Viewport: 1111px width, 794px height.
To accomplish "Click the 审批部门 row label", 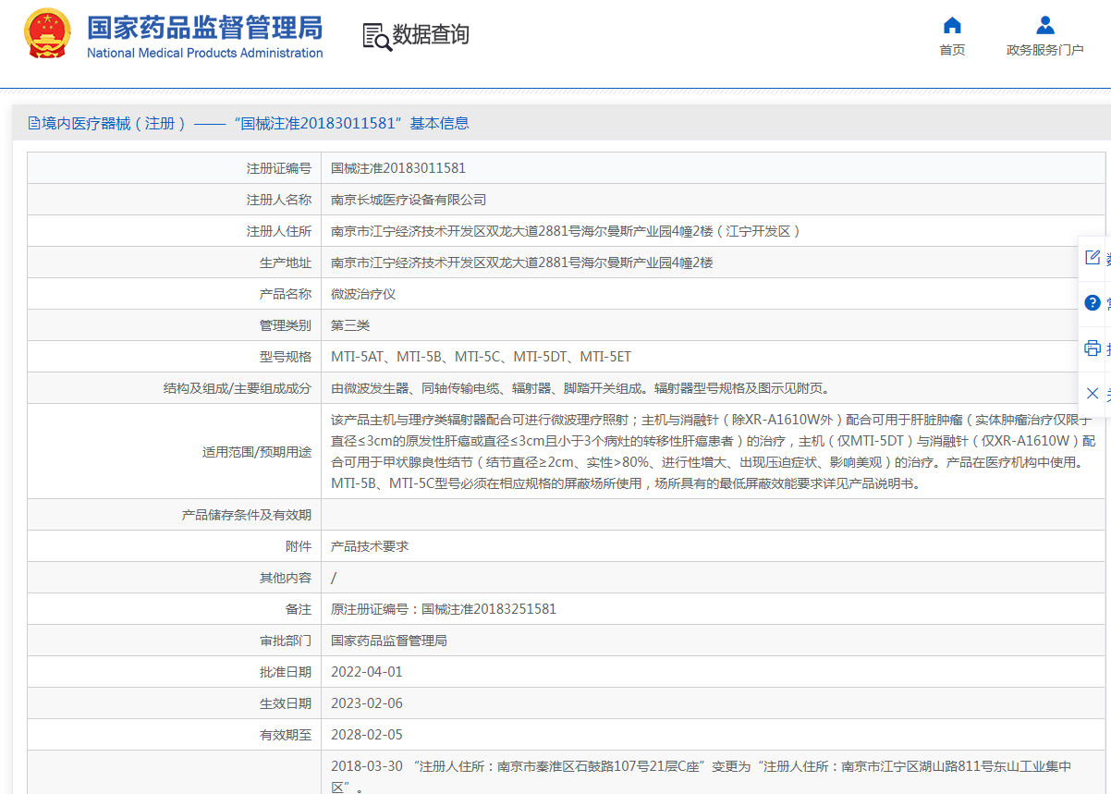I will click(286, 641).
